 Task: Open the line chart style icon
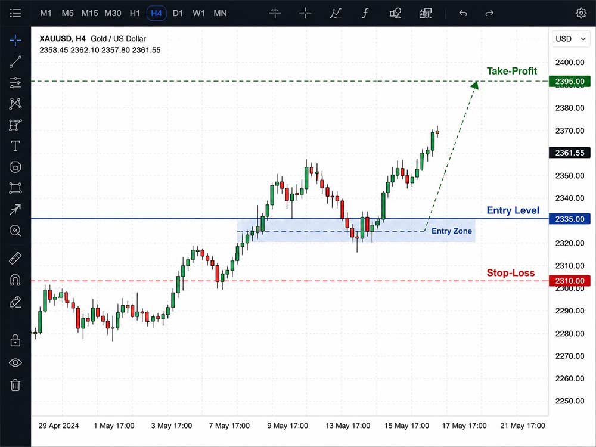pos(335,13)
